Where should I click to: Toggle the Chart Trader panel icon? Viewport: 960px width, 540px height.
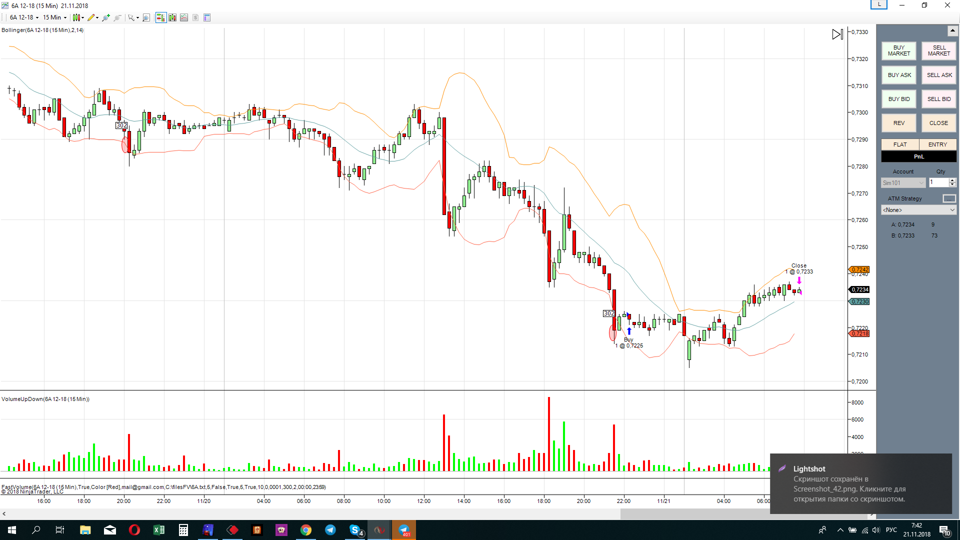click(160, 17)
